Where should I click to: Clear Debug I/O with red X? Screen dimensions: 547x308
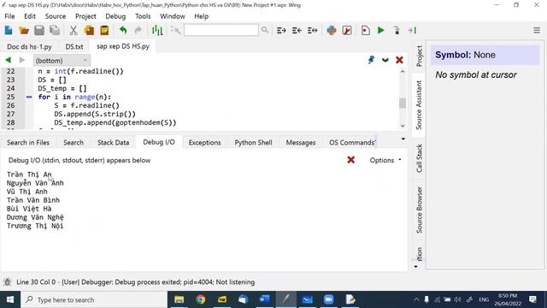coord(351,160)
